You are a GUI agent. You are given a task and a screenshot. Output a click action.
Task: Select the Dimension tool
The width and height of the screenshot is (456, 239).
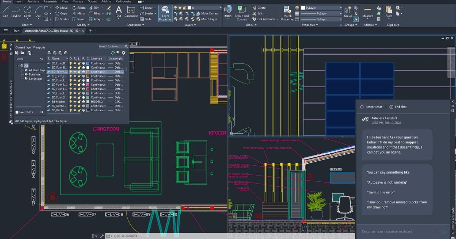[131, 11]
